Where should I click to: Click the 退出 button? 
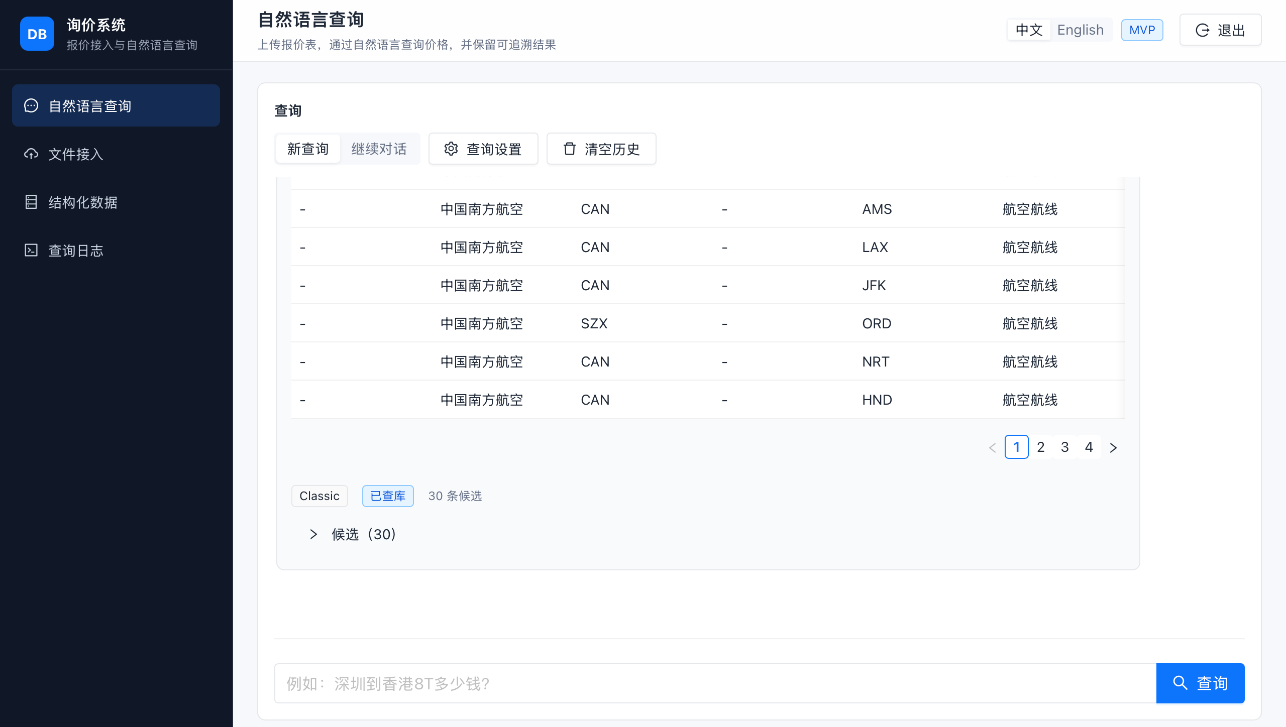coord(1220,30)
